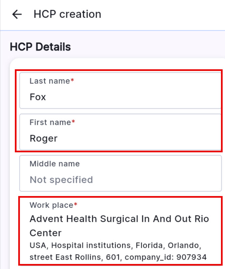Click the value Fox in Last name

(x=38, y=97)
